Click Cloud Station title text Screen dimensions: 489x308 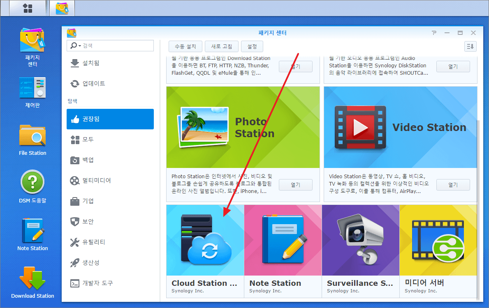pos(204,283)
